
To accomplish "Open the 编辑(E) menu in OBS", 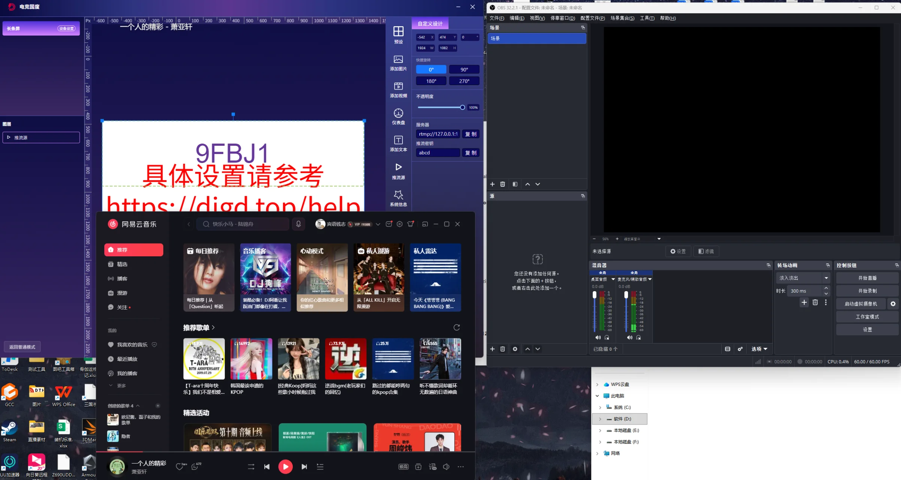I will point(517,18).
